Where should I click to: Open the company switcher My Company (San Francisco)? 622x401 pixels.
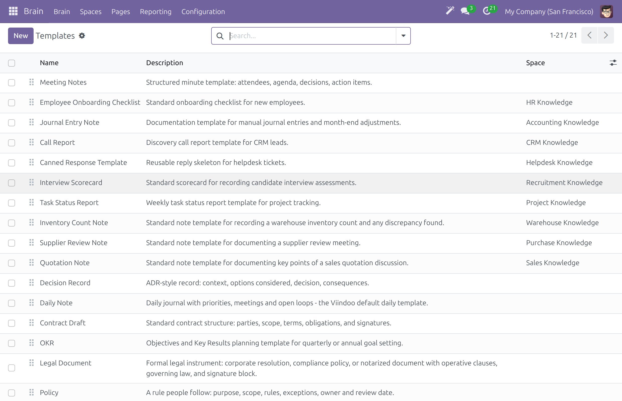tap(549, 12)
